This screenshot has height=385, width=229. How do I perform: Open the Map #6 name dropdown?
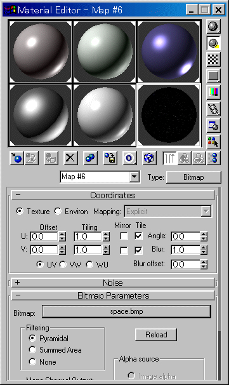tap(134, 177)
